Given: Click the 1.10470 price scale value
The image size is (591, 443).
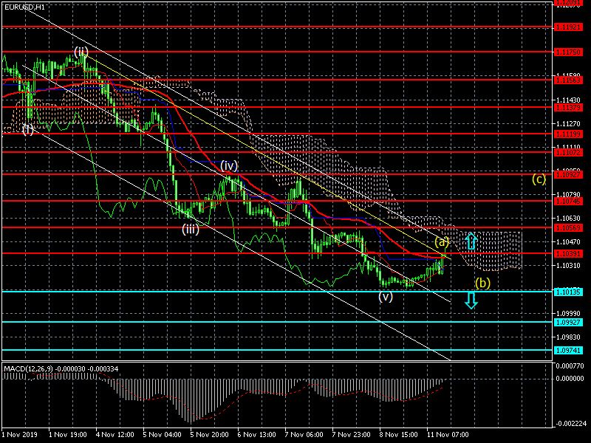Looking at the screenshot, I should [568, 242].
